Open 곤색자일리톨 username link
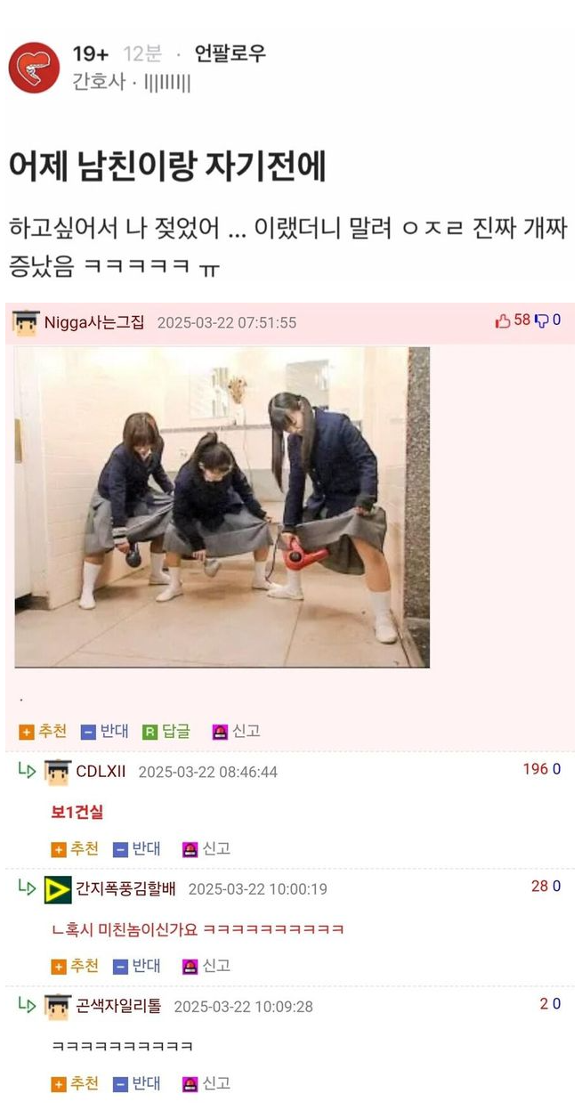 pos(119,1006)
